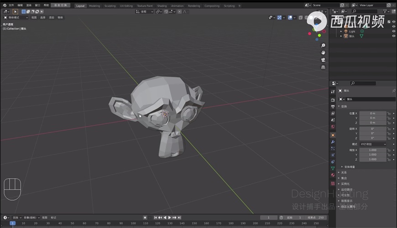Image resolution: width=397 pixels, height=228 pixels.
Task: Open the Output properties tab icon
Action: tap(333, 106)
